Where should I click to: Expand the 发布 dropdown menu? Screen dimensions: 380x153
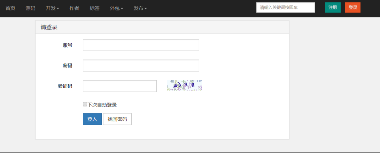(140, 8)
